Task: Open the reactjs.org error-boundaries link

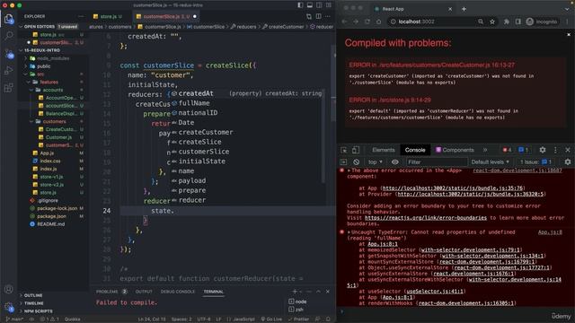Action: (426, 217)
